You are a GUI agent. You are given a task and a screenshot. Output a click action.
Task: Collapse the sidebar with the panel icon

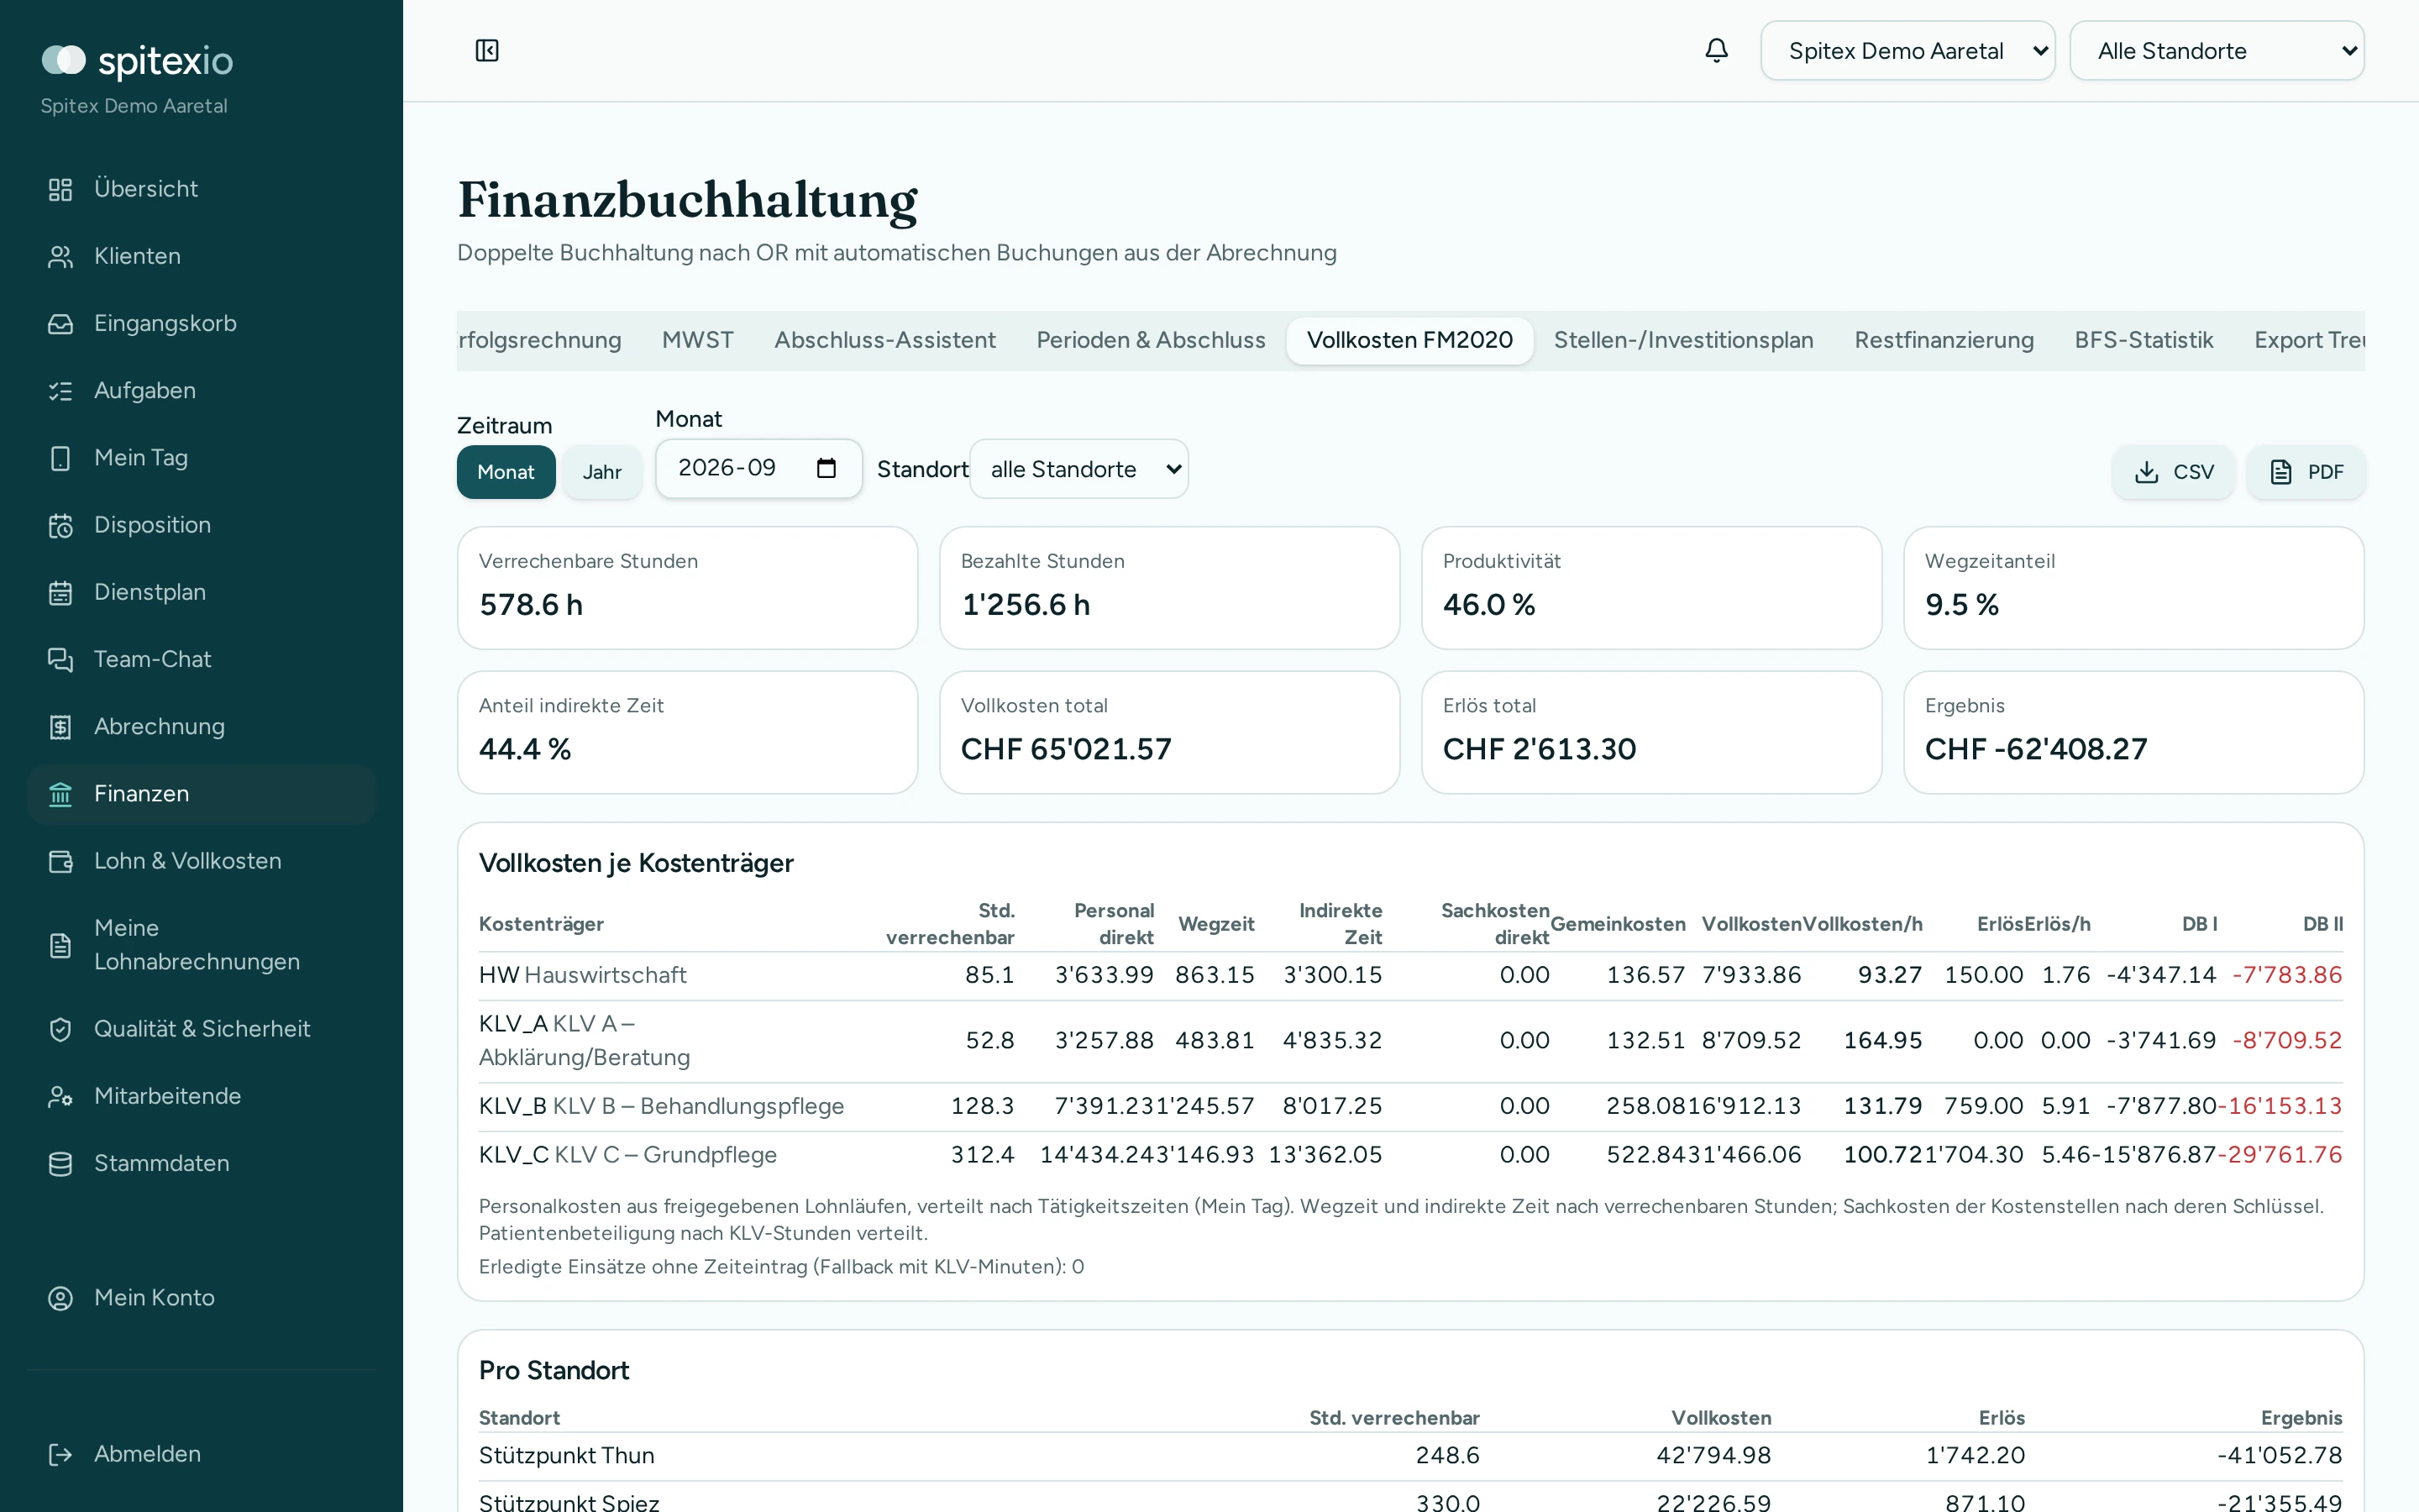click(x=487, y=50)
